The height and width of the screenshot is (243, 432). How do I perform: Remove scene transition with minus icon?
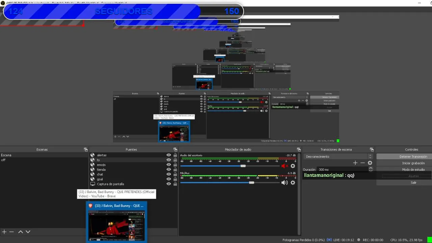pyautogui.click(x=362, y=163)
